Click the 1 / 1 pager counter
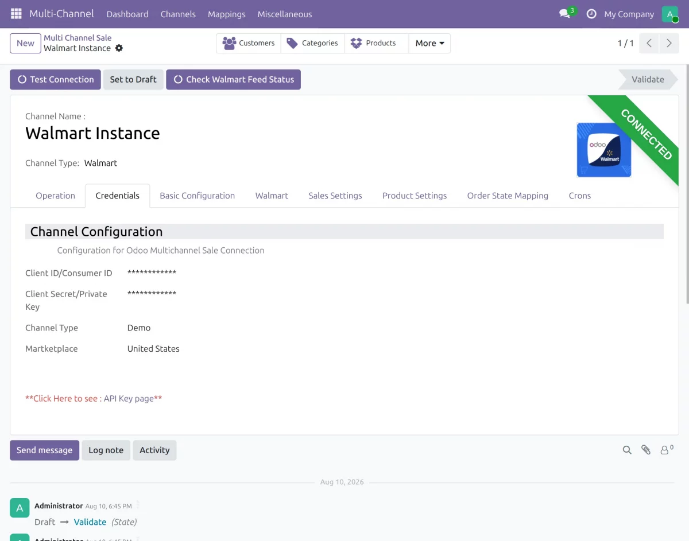The image size is (689, 541). pyautogui.click(x=625, y=43)
